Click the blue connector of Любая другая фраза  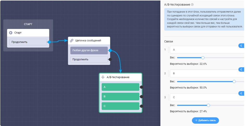(110, 50)
